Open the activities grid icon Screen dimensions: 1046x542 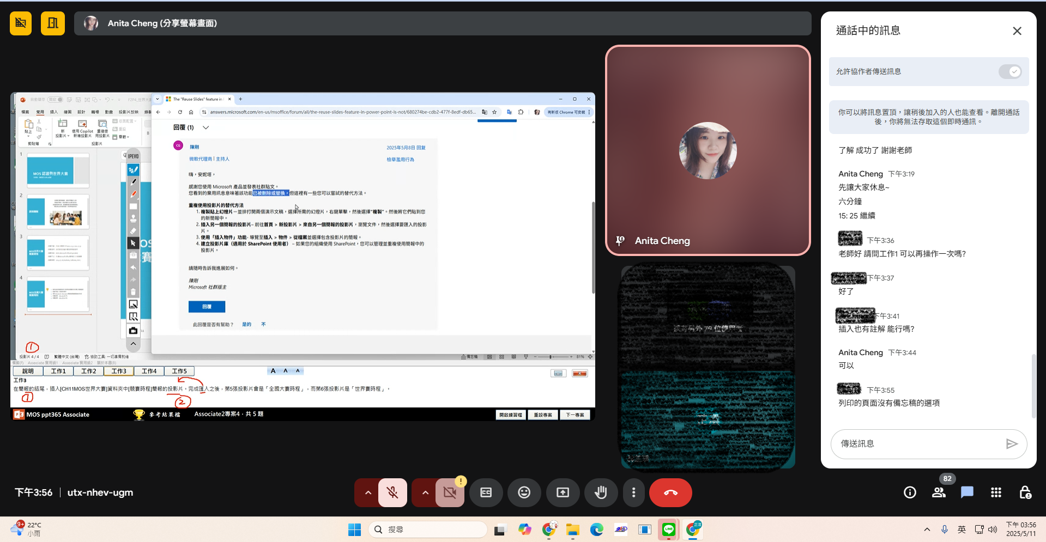click(996, 492)
